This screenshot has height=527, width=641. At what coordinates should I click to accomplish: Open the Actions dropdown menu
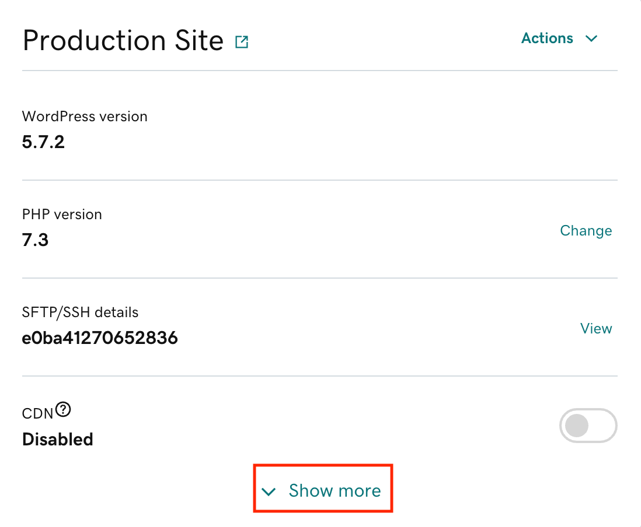pyautogui.click(x=559, y=38)
